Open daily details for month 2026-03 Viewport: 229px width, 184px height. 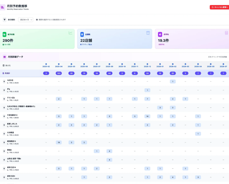tap(185, 66)
